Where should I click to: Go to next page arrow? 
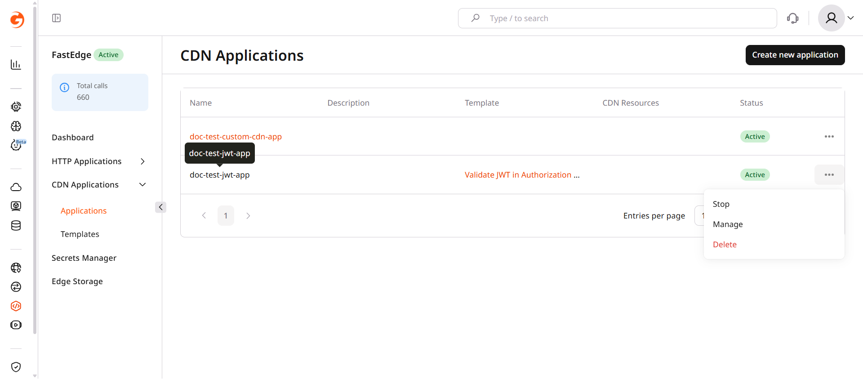point(248,216)
